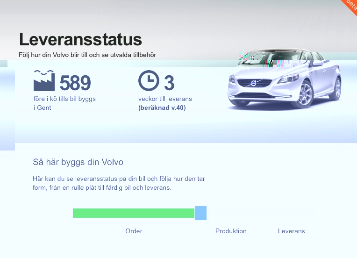The width and height of the screenshot is (357, 258).
Task: Click the "(beräknad v.40)" estimate text
Action: (x=162, y=108)
